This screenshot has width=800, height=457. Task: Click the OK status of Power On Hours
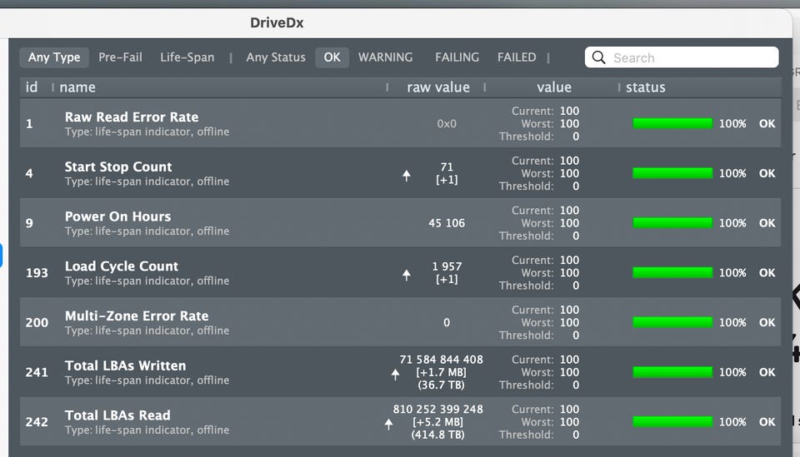[x=767, y=223]
